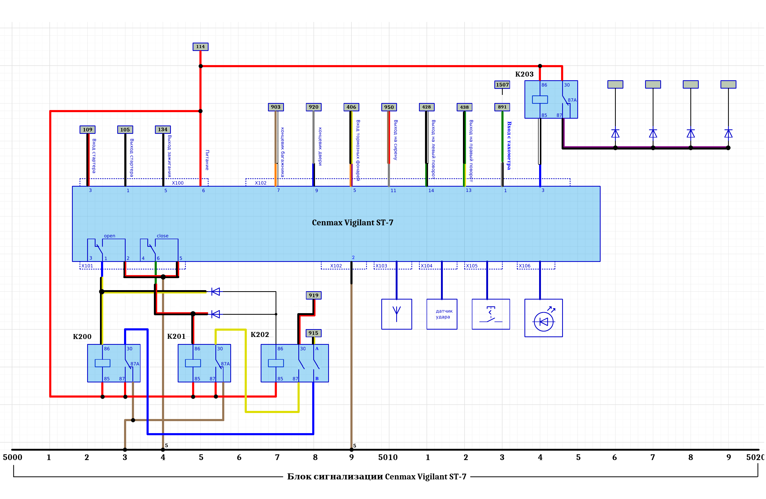Click the Выход стартера wire label

pyautogui.click(x=132, y=158)
